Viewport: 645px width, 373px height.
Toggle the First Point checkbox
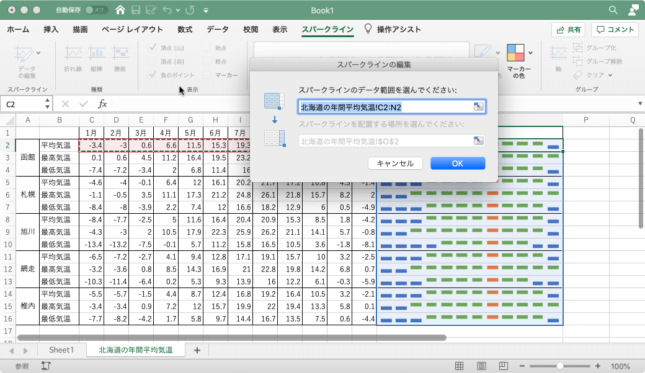point(207,48)
